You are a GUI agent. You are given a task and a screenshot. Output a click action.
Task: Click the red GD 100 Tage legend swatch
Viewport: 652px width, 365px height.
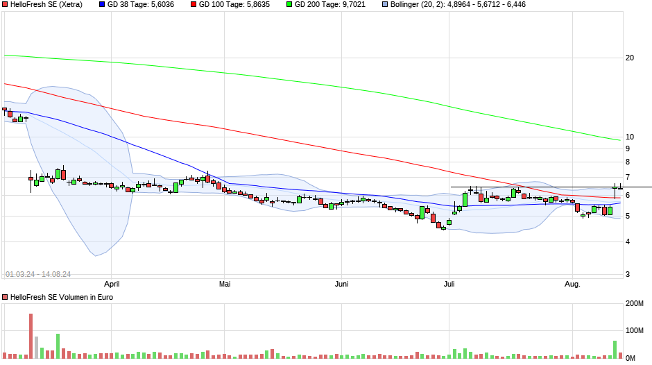(194, 5)
